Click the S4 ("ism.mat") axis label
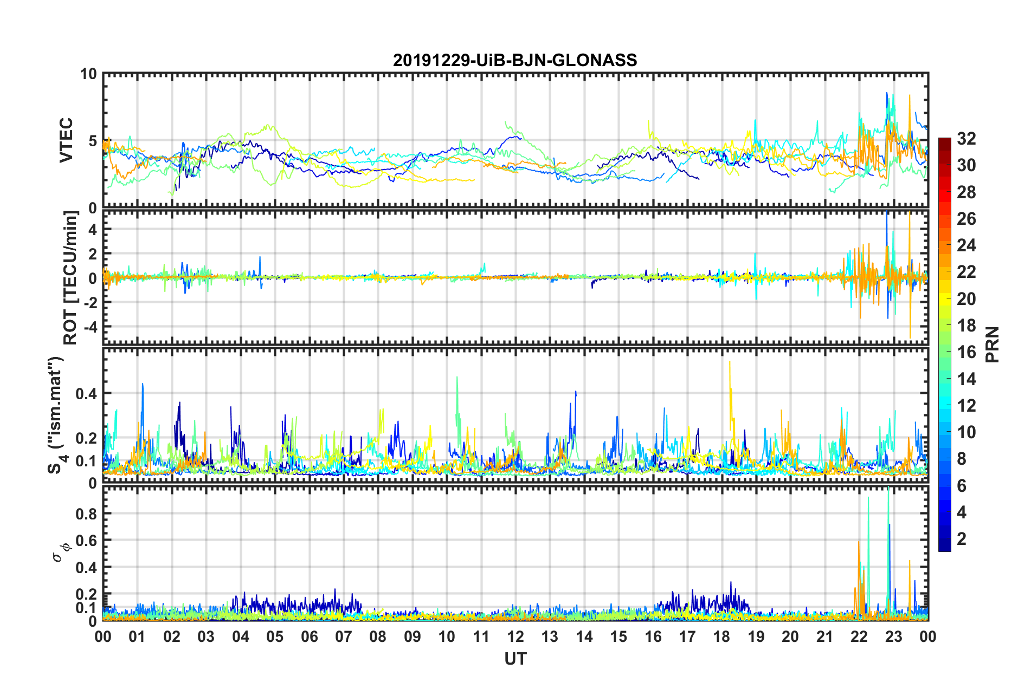 [56, 415]
